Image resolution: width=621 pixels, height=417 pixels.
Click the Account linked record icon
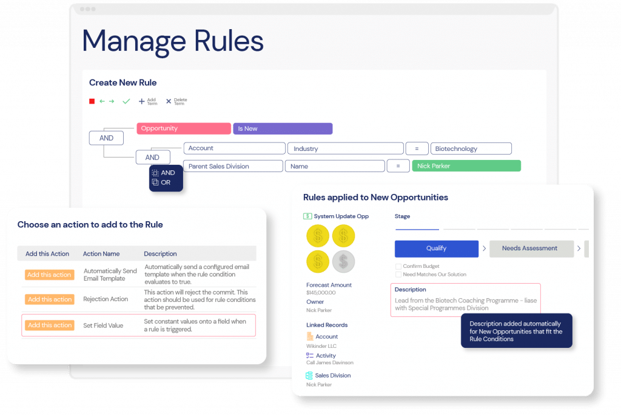[x=310, y=336]
